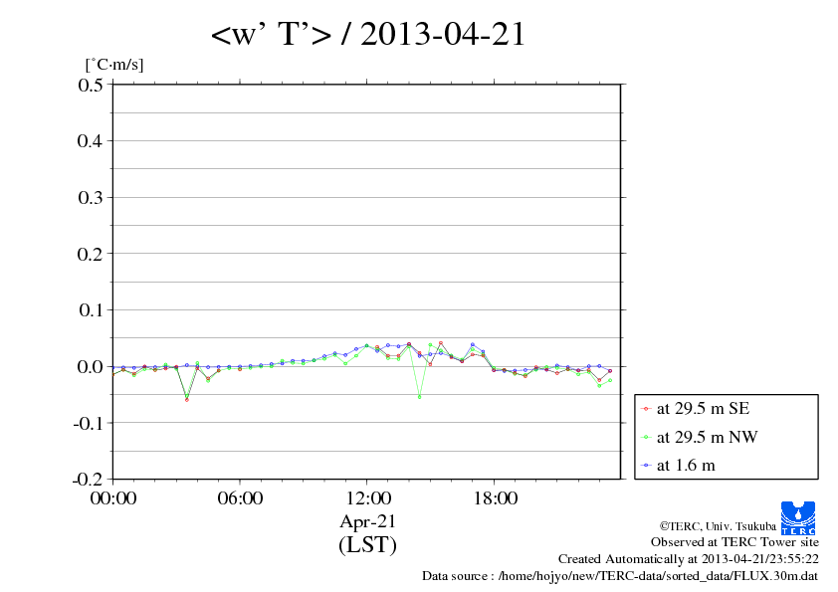Click legend entry "at 29.5 m NW"
The width and height of the screenshot is (838, 592).
click(707, 437)
